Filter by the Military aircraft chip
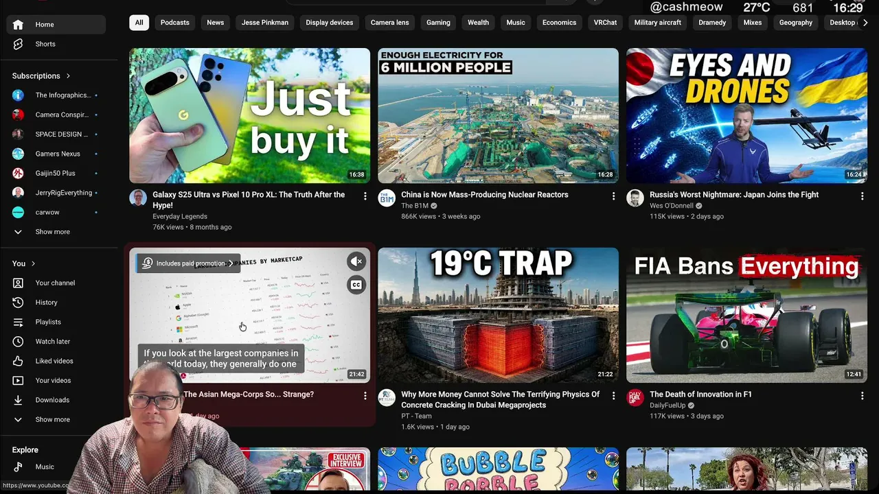 pos(658,23)
